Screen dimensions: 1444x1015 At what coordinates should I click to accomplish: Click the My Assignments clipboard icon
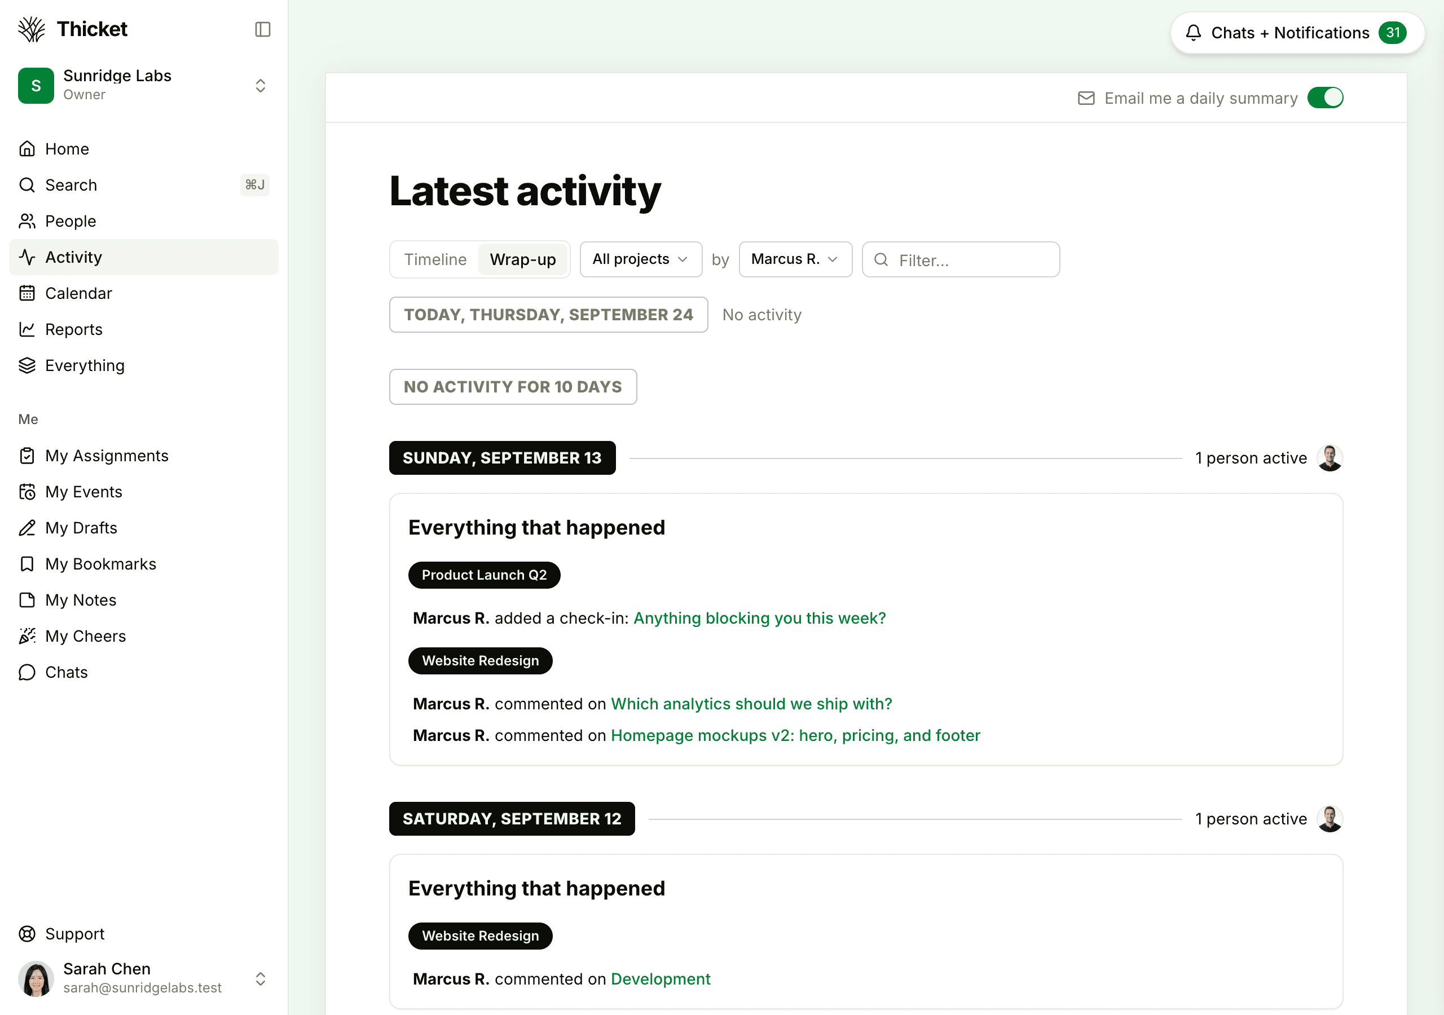coord(27,456)
